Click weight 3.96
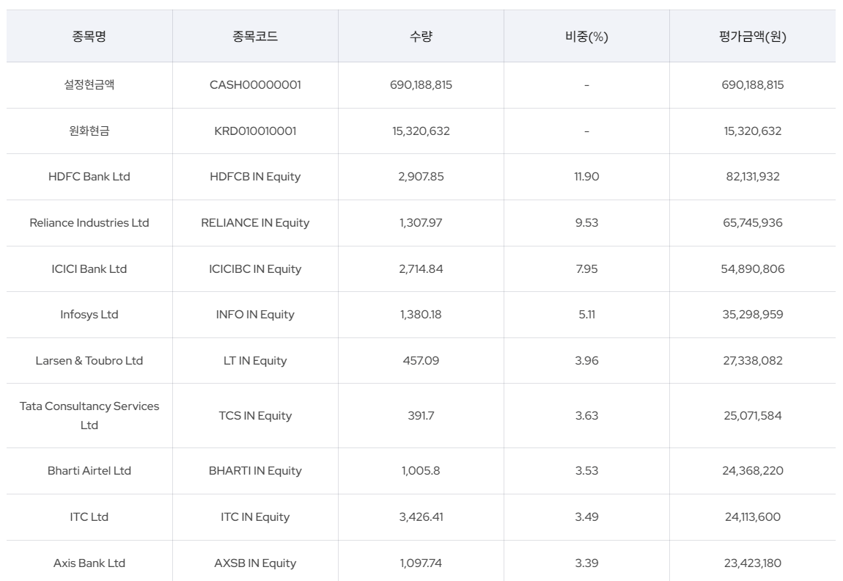Image resolution: width=843 pixels, height=581 pixels. click(x=586, y=361)
